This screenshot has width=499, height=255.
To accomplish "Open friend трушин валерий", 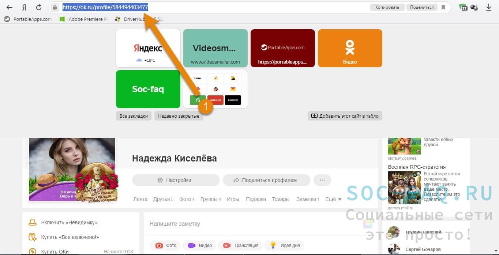I will [423, 232].
